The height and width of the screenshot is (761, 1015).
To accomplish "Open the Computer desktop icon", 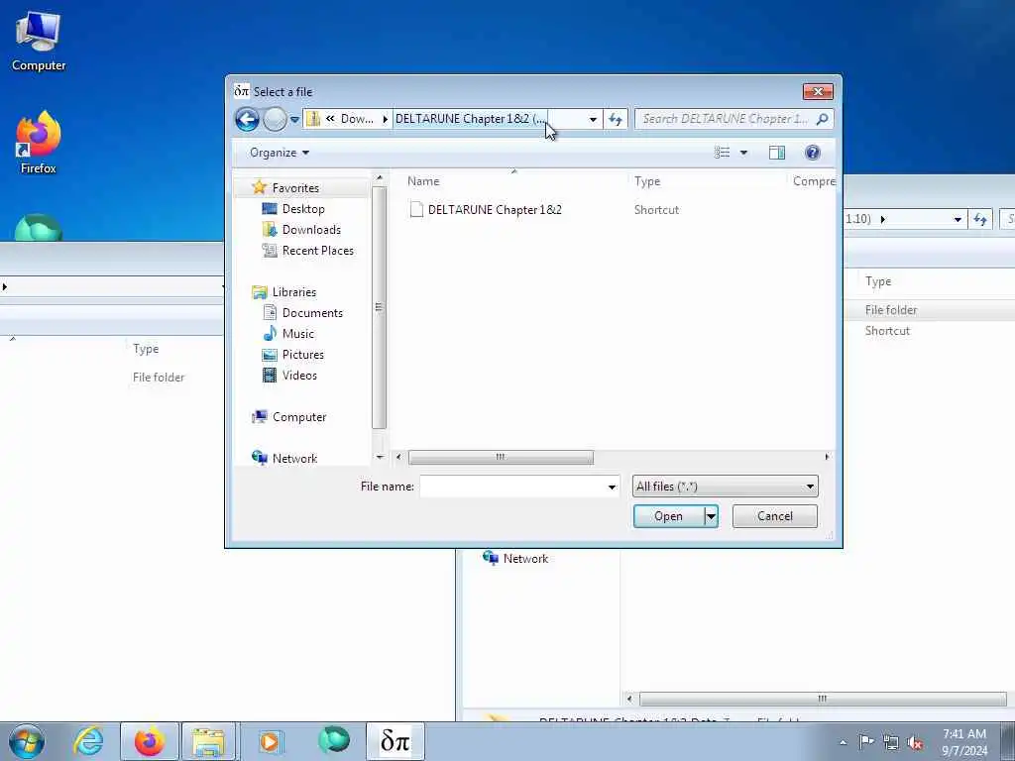I will [x=39, y=42].
